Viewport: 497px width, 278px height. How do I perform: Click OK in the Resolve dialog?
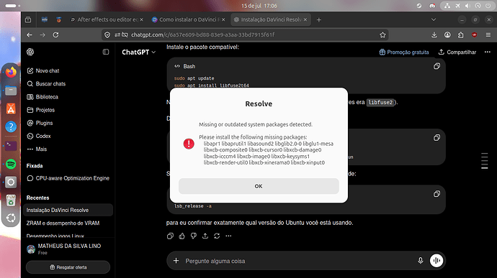[x=259, y=186]
